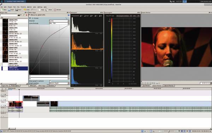212x133 pixels.
Task: Open the play options dropdown arrow in monitor
Action: 152,83
